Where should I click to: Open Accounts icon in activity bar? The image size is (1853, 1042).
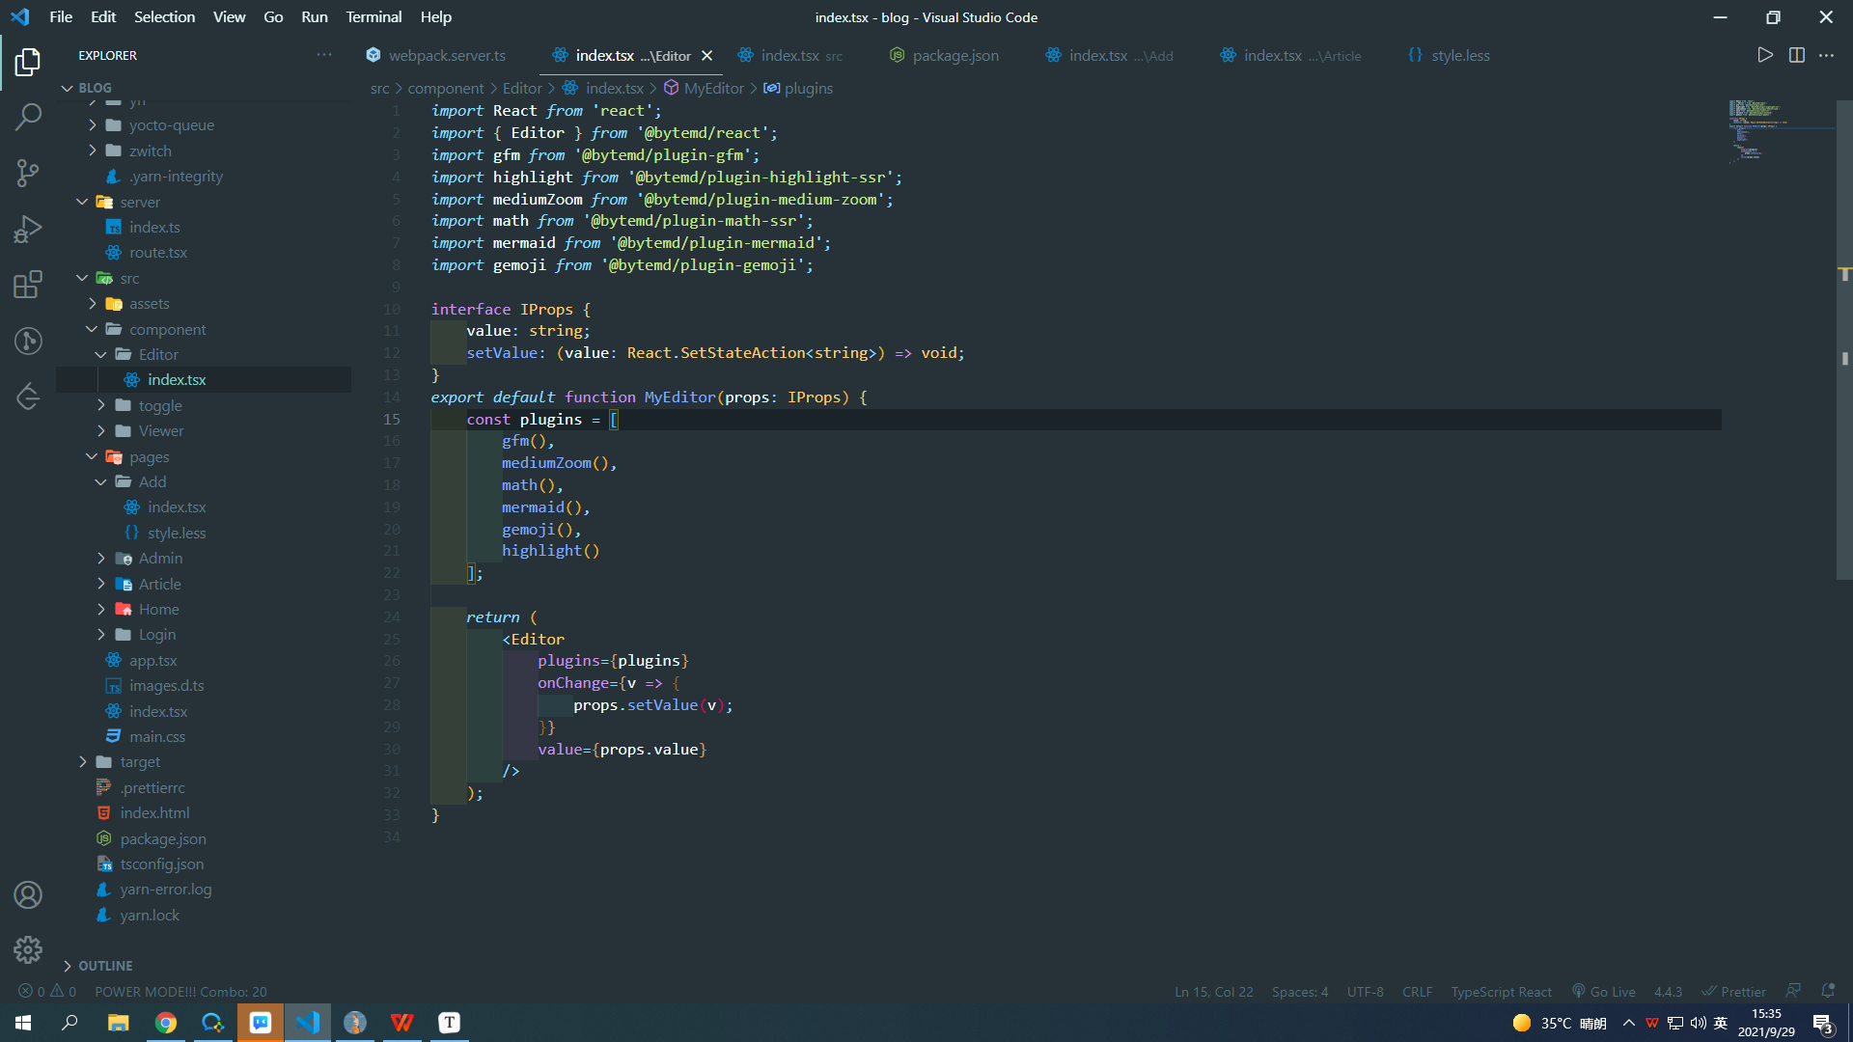coord(28,895)
